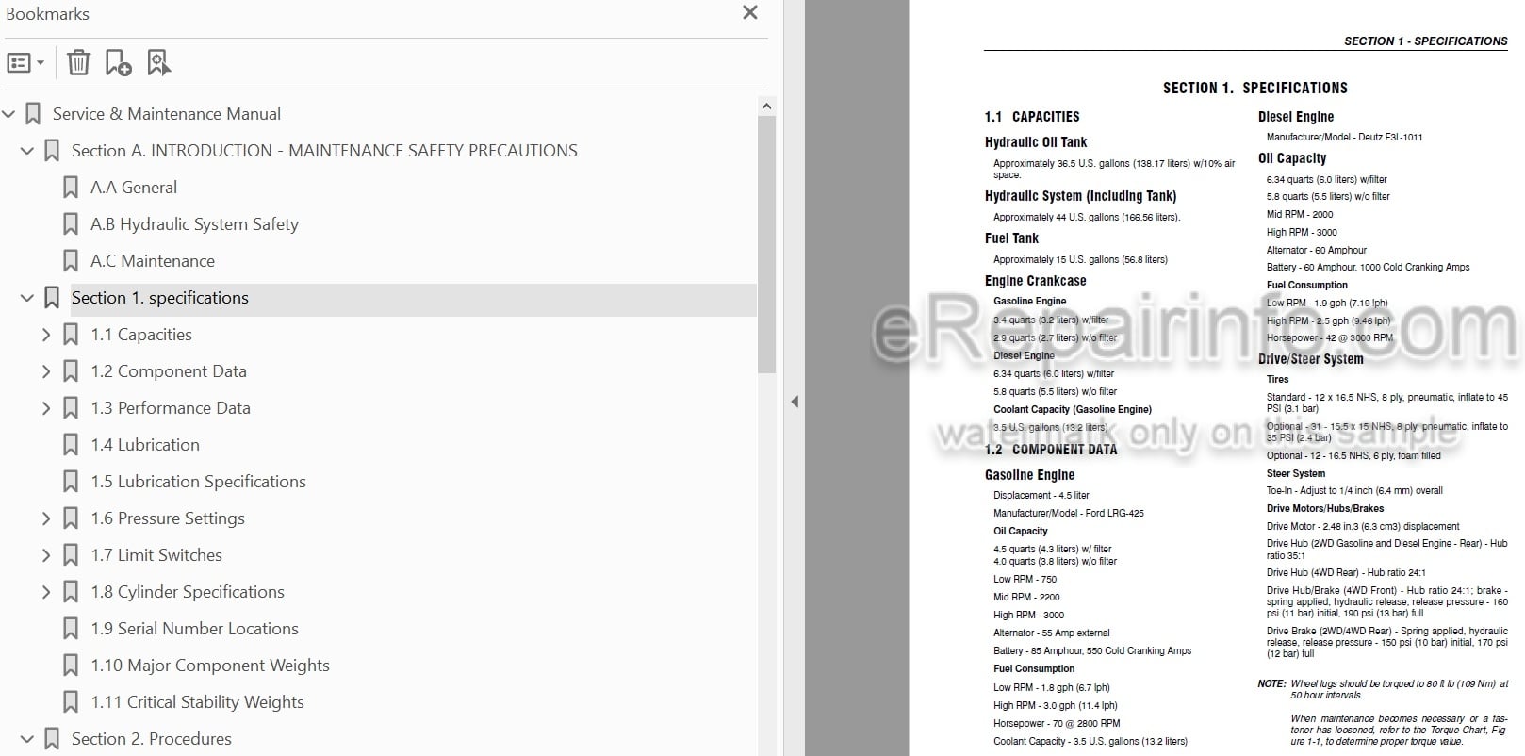The height and width of the screenshot is (756, 1525).
Task: Collapse navigation pane with left arrow
Action: click(x=795, y=402)
